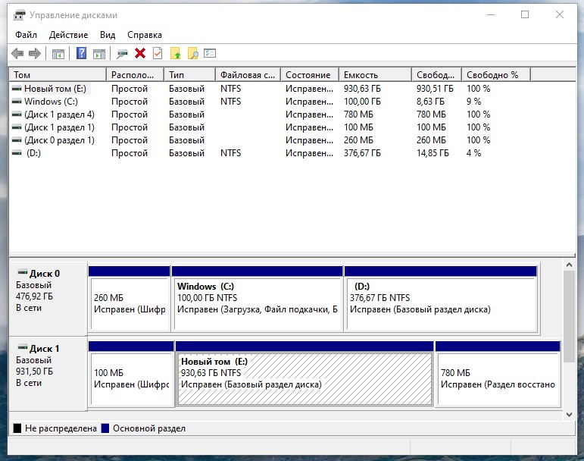Viewport: 584px width, 461px height.
Task: Click the connect drive plug icon
Action: [x=122, y=54]
